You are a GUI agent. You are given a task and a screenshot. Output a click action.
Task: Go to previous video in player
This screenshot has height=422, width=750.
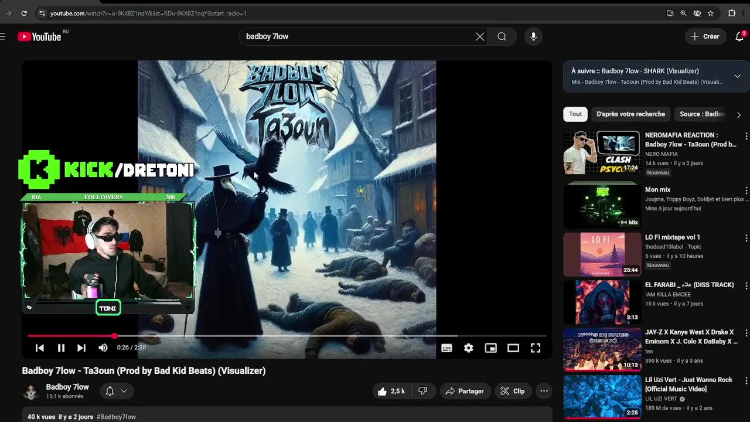click(x=40, y=348)
